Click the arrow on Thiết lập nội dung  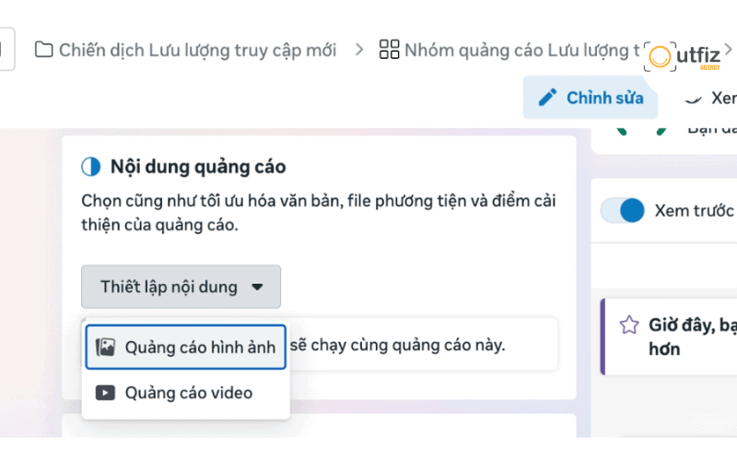[x=257, y=287]
